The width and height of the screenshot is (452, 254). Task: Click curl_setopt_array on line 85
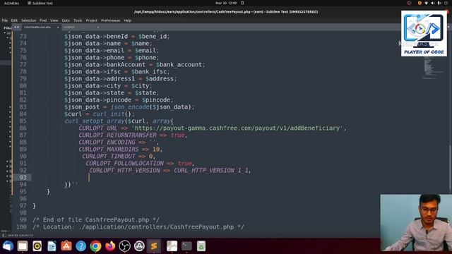[x=95, y=121]
